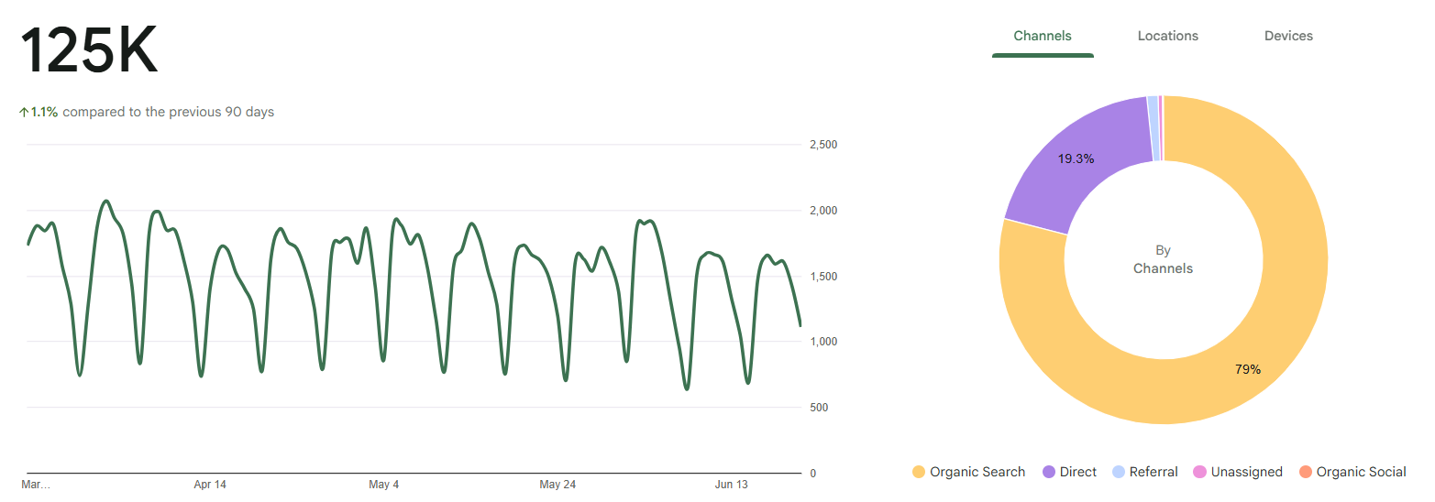Screen dimensions: 1435x502
Task: Click the 125K total headline number
Action: click(x=89, y=51)
